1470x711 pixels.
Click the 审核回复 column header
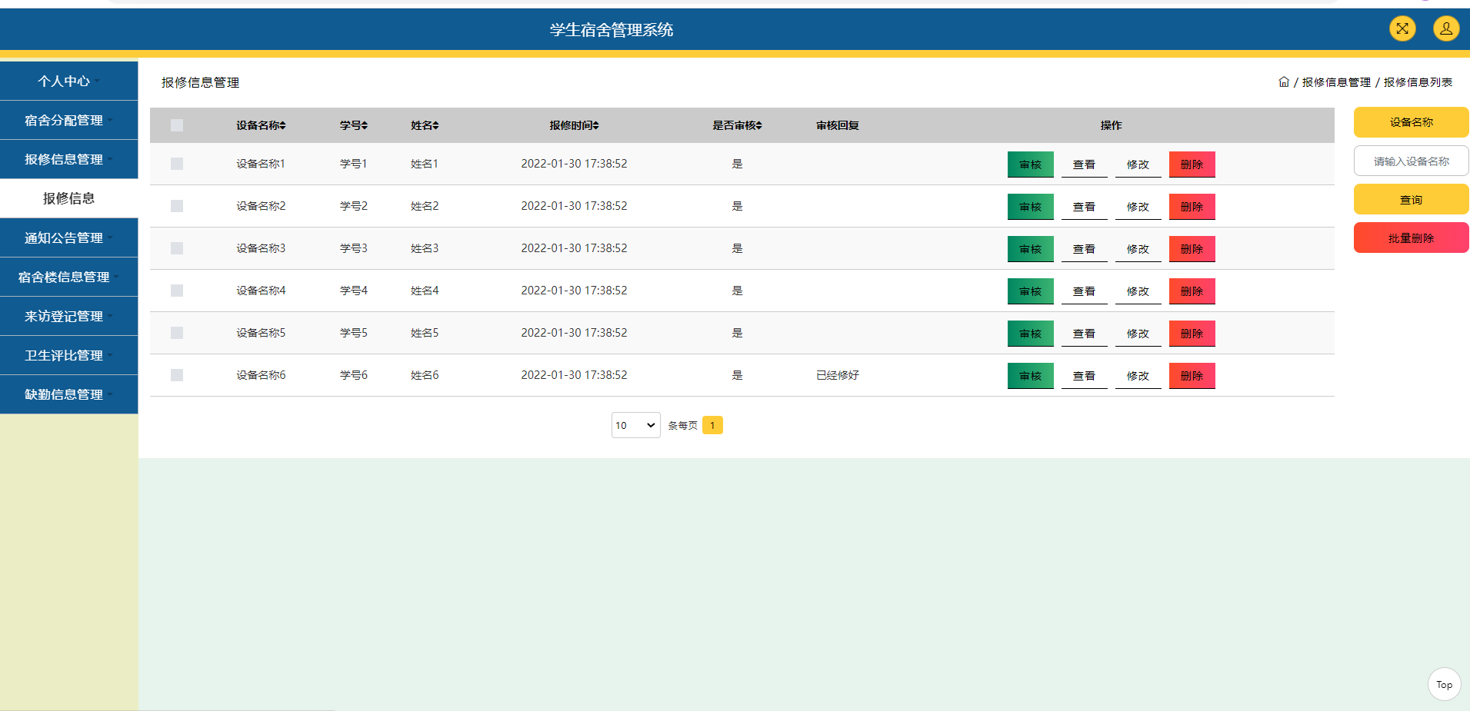pos(837,125)
